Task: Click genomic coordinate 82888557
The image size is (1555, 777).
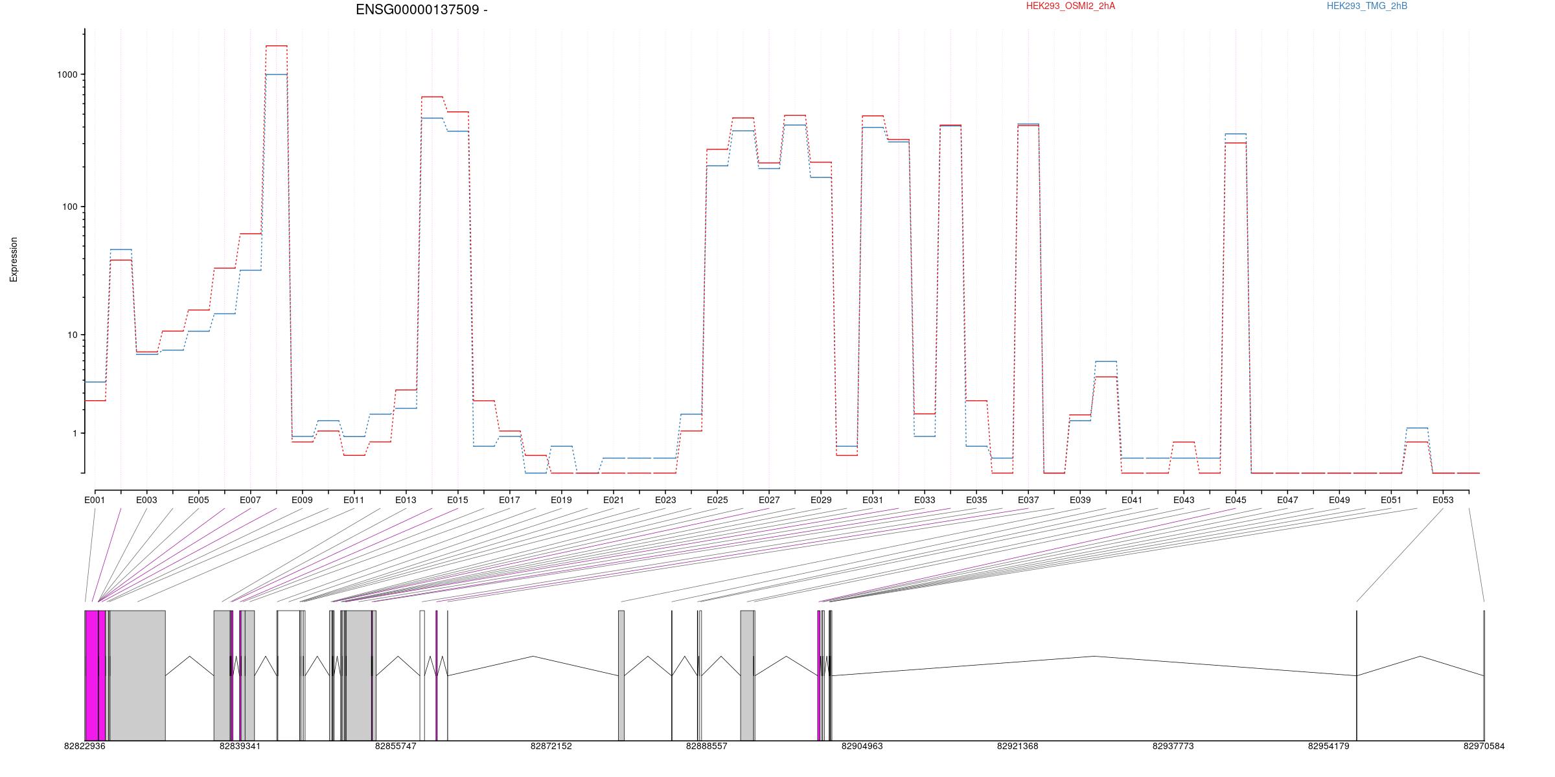Action: (x=707, y=746)
